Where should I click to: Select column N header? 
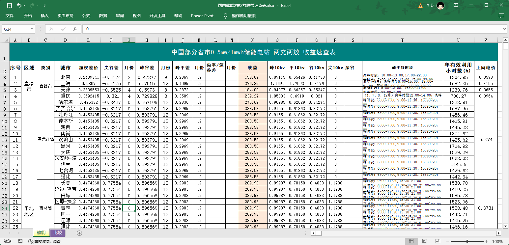[252, 40]
